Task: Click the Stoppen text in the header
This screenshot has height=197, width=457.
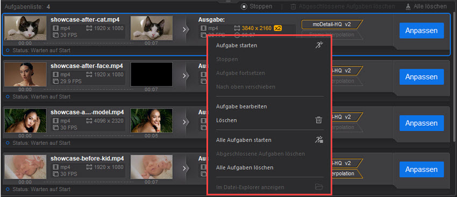Action: pos(261,6)
